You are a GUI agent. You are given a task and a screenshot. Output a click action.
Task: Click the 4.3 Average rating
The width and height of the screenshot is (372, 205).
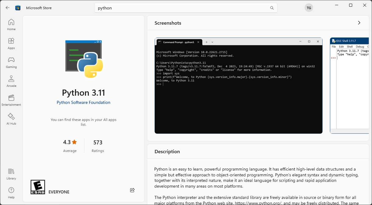coord(70,146)
